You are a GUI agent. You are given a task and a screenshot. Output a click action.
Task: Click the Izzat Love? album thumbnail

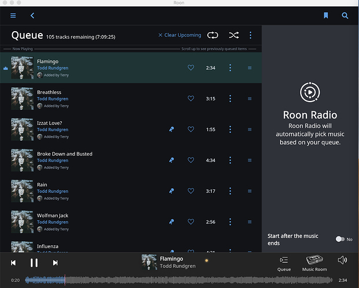coord(22,129)
